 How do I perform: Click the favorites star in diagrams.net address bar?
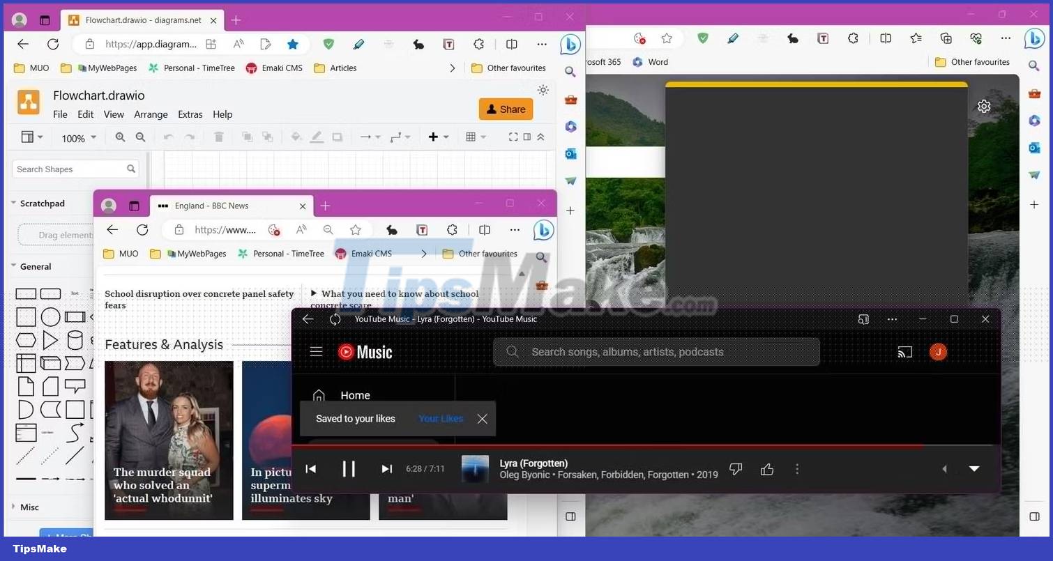(x=293, y=44)
